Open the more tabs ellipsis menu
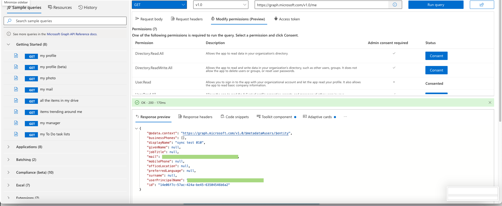The width and height of the screenshot is (502, 206). 345,117
